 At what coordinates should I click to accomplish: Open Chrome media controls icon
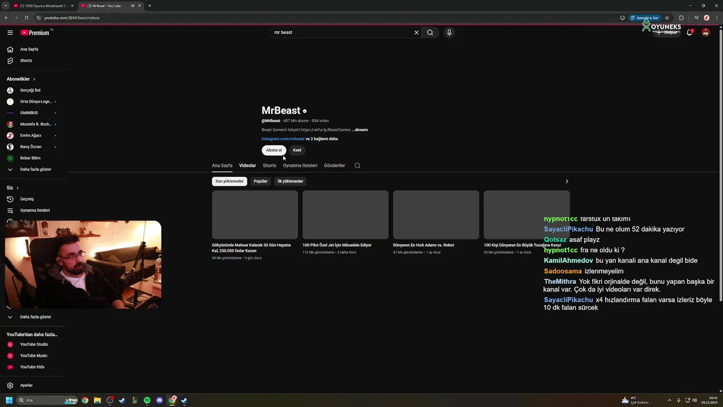pyautogui.click(x=696, y=18)
